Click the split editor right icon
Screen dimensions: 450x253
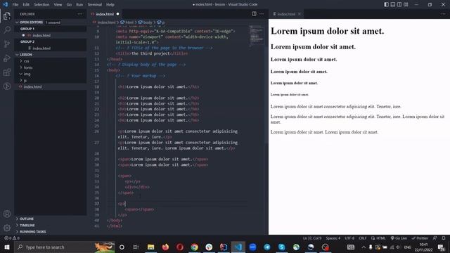(254, 14)
